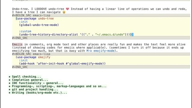Click the ':init' keyword under emojify
Screen dimensions: 192x108
pyautogui.click(x=23, y=60)
